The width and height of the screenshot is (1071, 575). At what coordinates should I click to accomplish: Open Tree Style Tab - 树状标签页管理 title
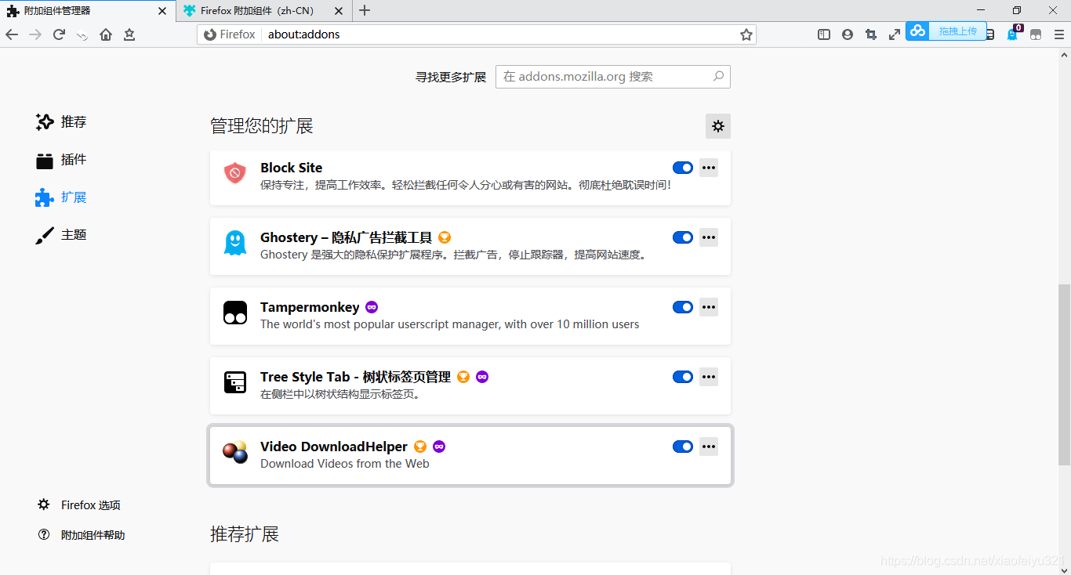click(356, 377)
